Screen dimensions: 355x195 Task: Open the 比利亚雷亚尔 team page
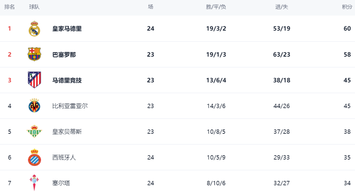70,106
